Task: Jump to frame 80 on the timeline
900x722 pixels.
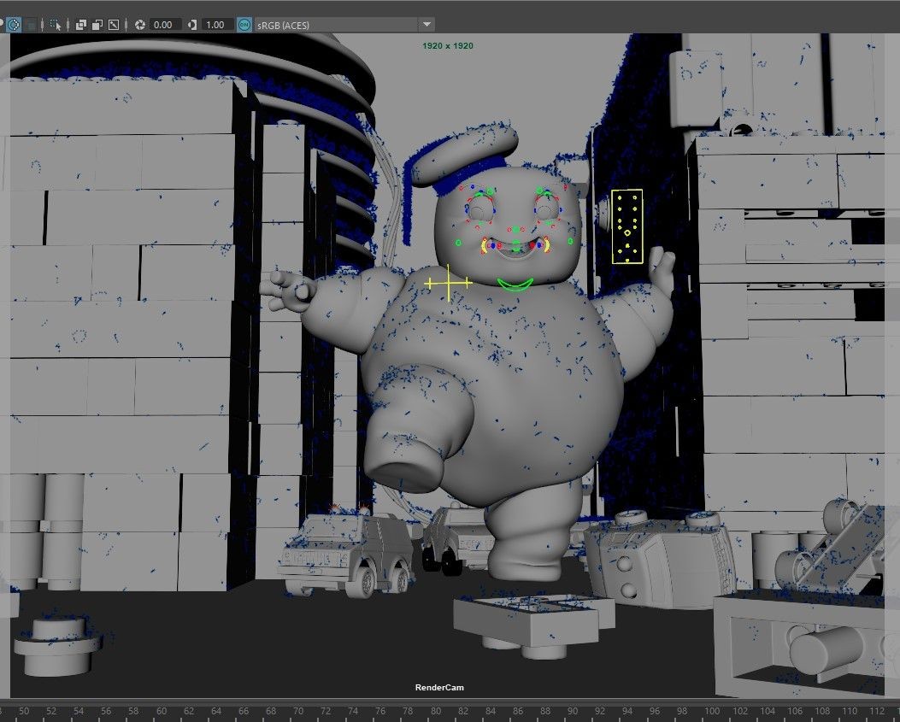Action: coord(433,711)
